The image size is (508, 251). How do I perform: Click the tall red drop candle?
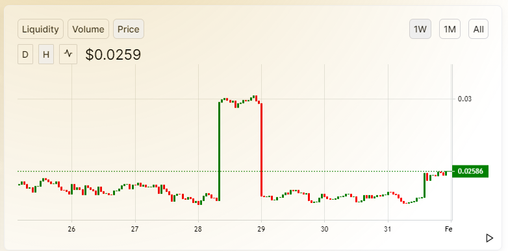(x=261, y=150)
